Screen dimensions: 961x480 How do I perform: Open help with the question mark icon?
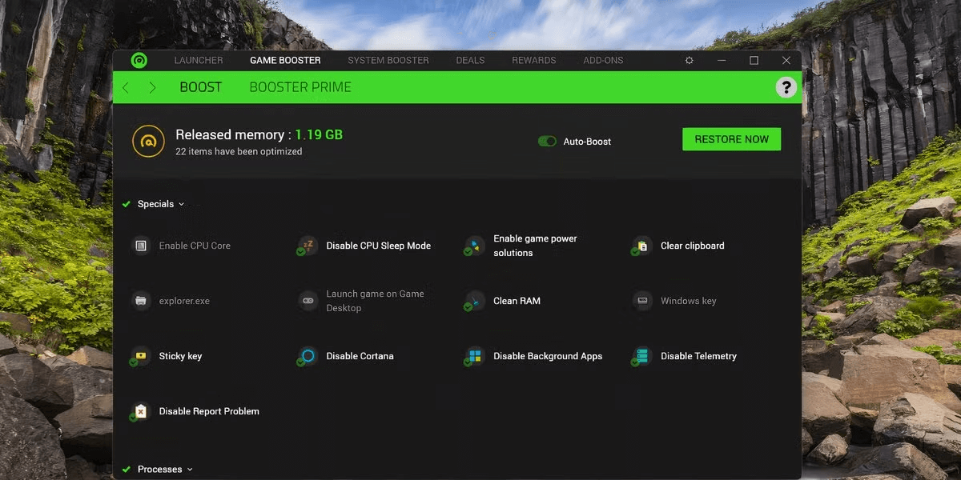[x=786, y=87]
